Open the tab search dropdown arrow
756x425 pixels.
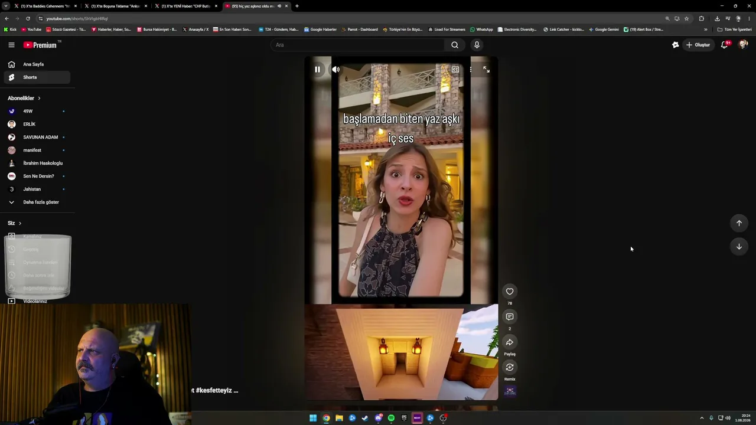(6, 6)
